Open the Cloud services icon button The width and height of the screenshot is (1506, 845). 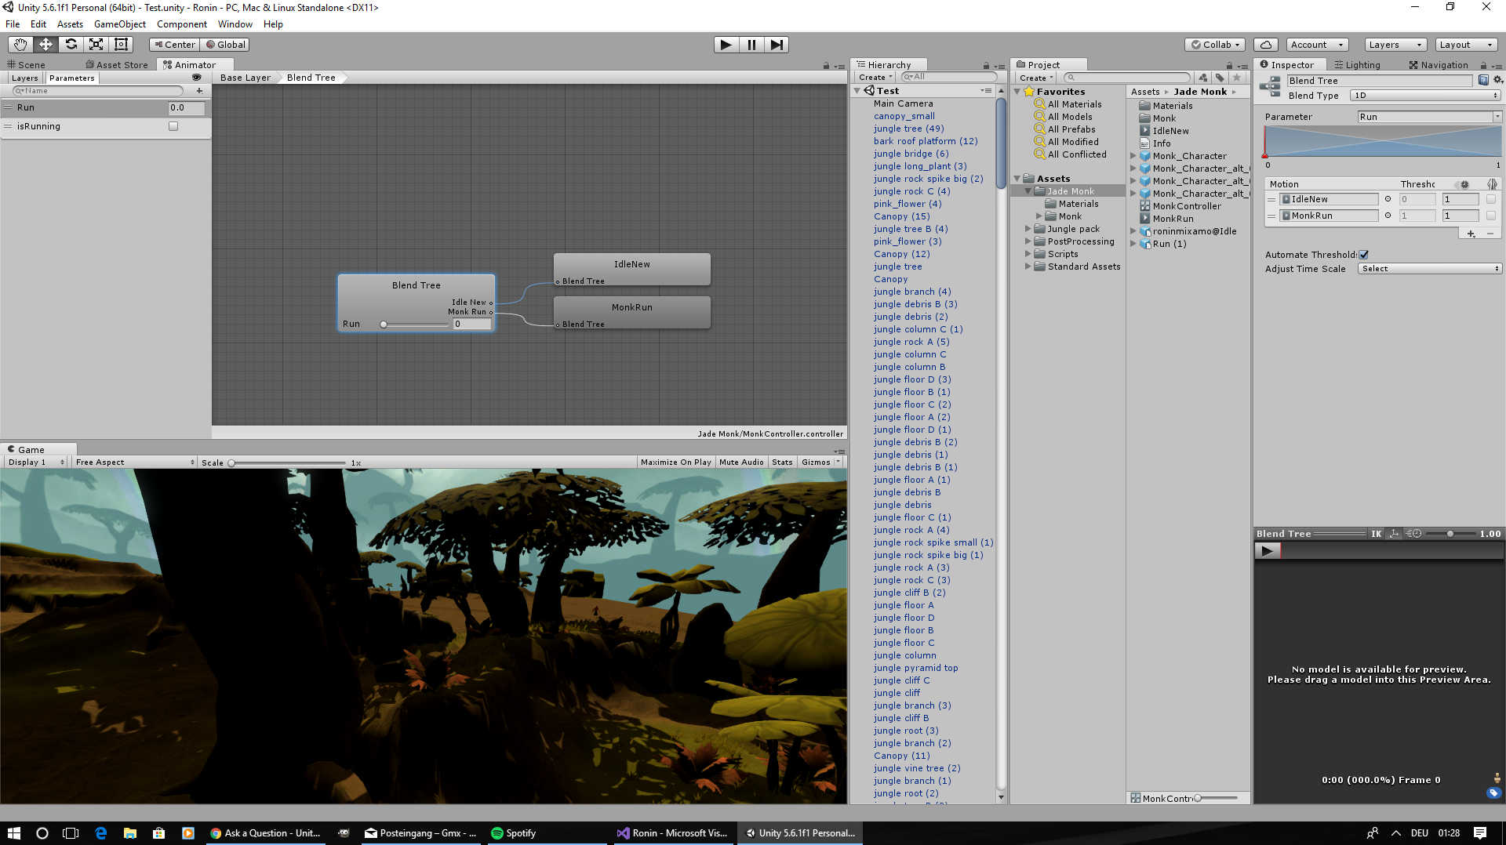1265,45
